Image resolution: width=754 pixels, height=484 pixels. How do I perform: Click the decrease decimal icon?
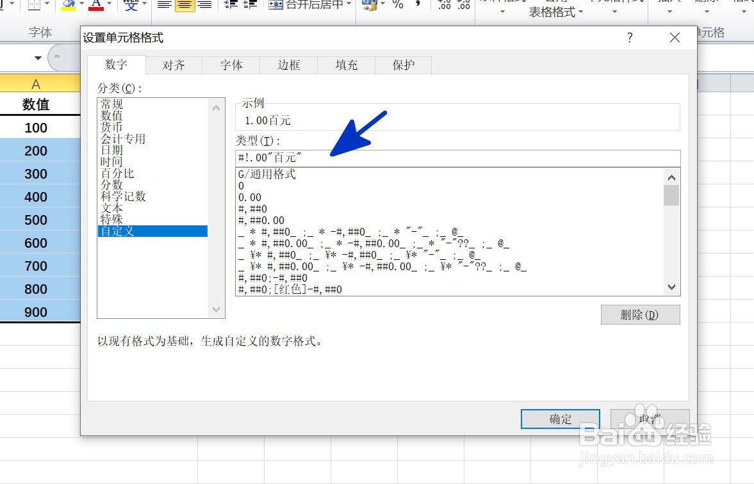pyautogui.click(x=464, y=5)
